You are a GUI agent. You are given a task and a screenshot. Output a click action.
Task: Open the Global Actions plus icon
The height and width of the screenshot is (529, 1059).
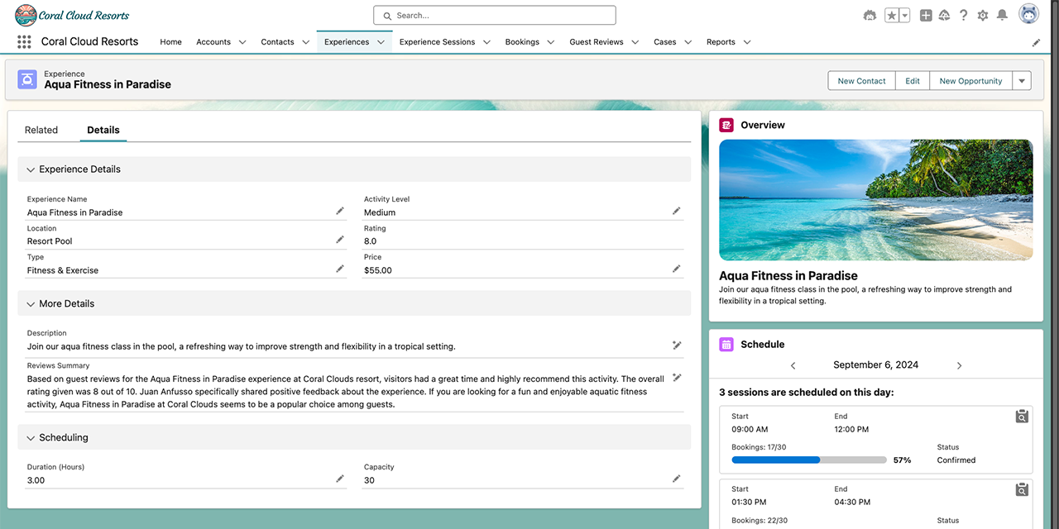tap(926, 16)
